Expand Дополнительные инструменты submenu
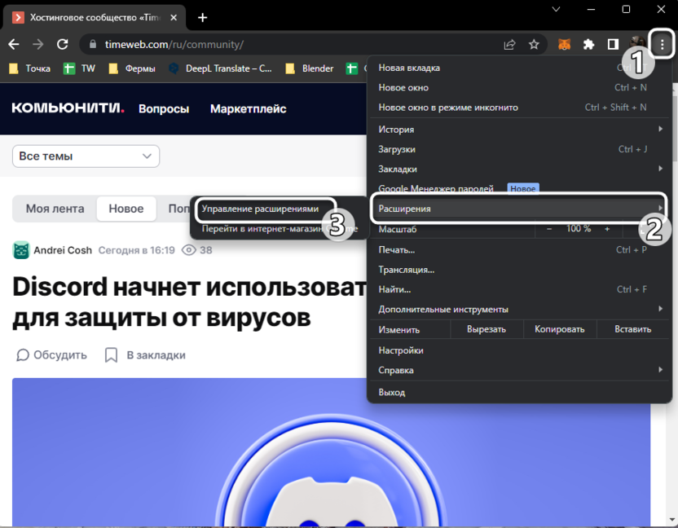678x528 pixels. [519, 310]
